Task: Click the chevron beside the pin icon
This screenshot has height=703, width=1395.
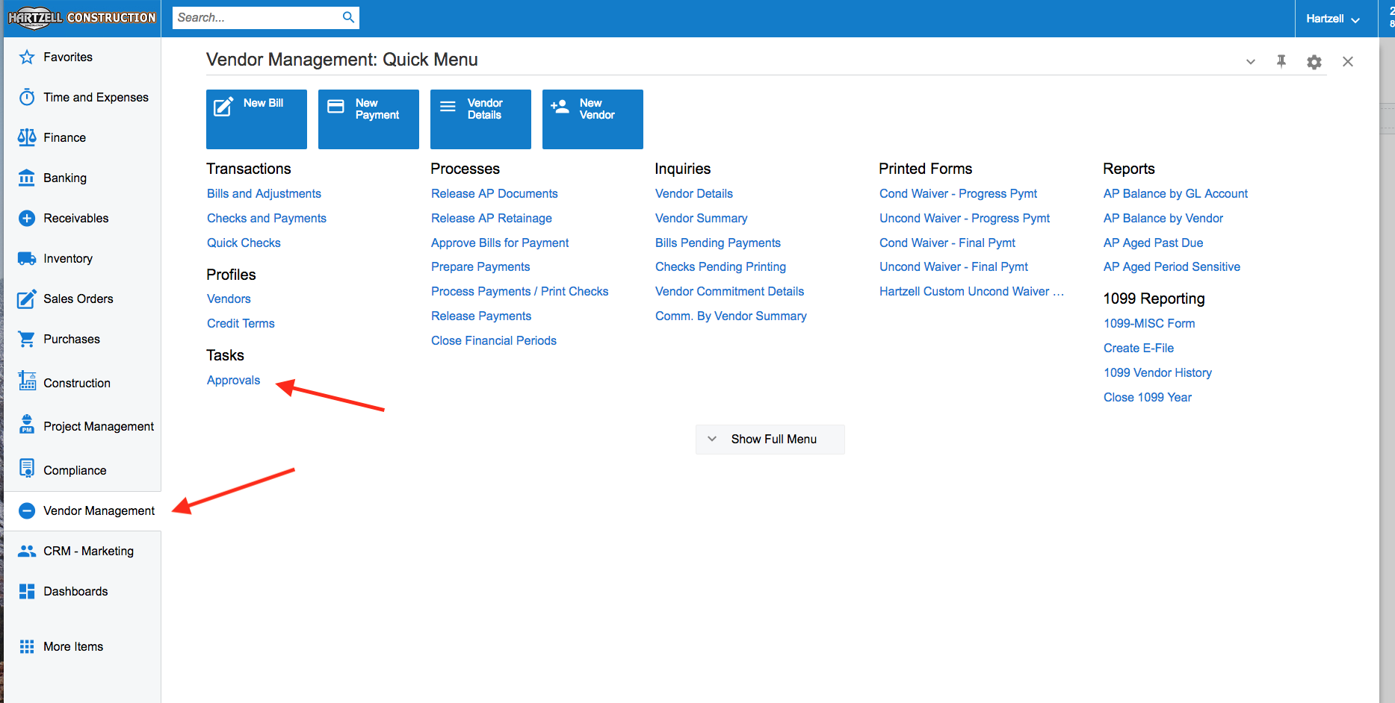Action: click(x=1250, y=62)
